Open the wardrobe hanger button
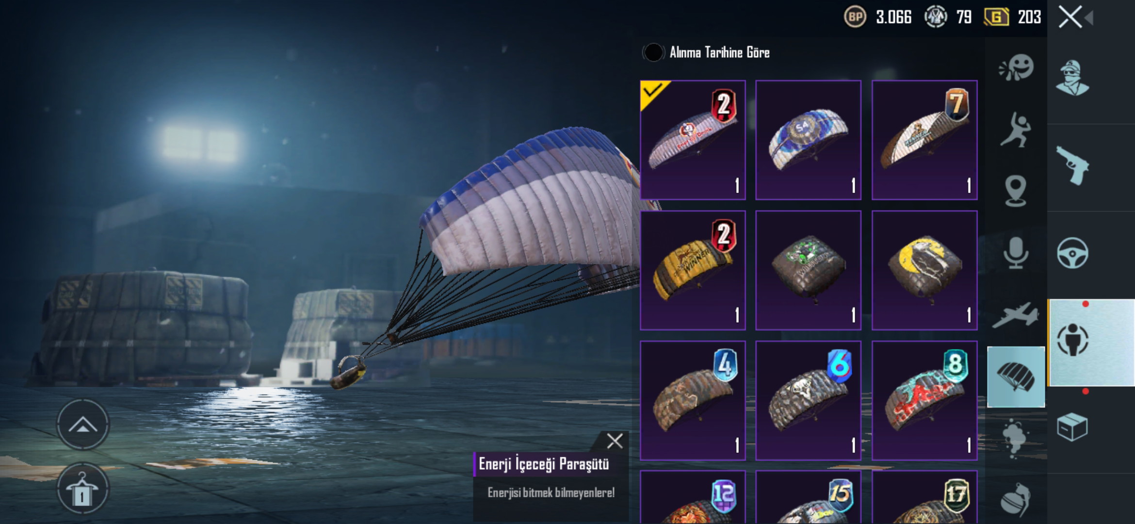 click(x=83, y=489)
